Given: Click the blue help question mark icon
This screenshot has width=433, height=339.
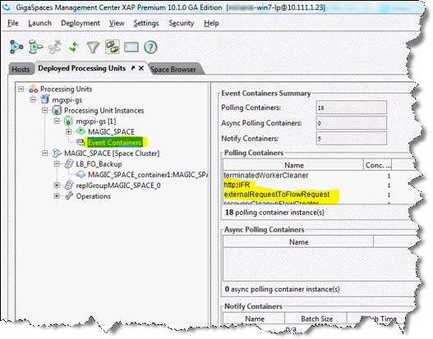Looking at the screenshot, I should coord(150,47).
